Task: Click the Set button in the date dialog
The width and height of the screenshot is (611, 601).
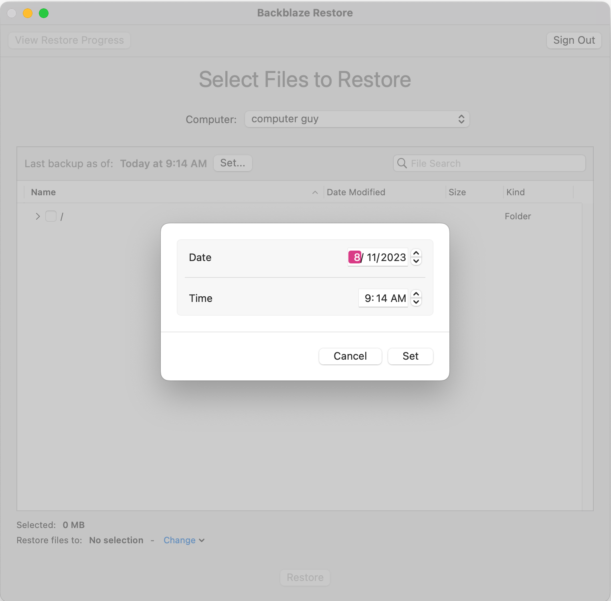Action: coord(410,356)
